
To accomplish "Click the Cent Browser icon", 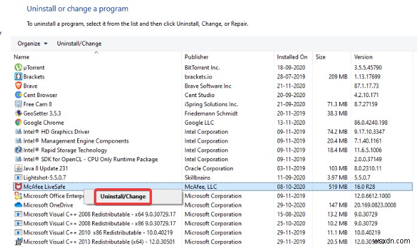I will coord(18,95).
